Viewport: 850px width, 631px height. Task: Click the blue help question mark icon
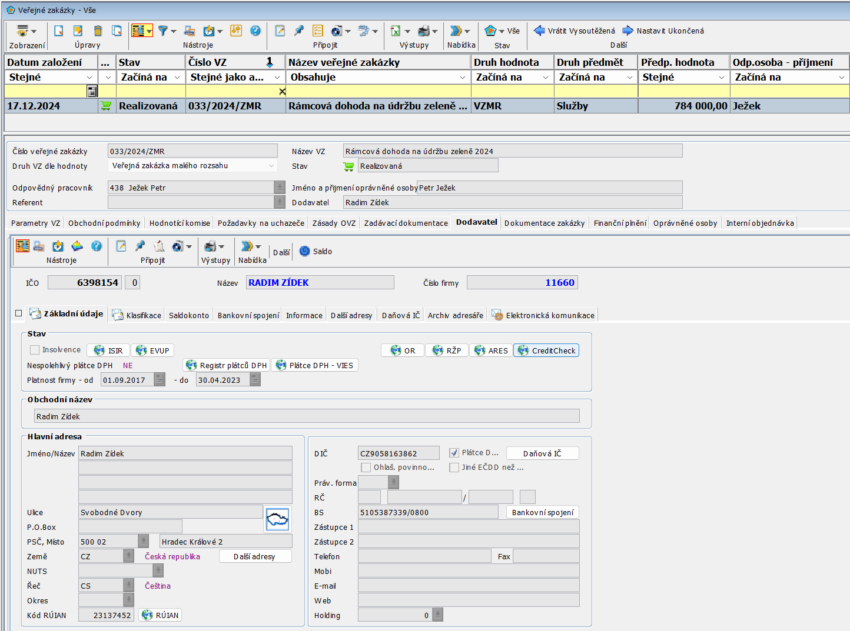click(x=255, y=31)
